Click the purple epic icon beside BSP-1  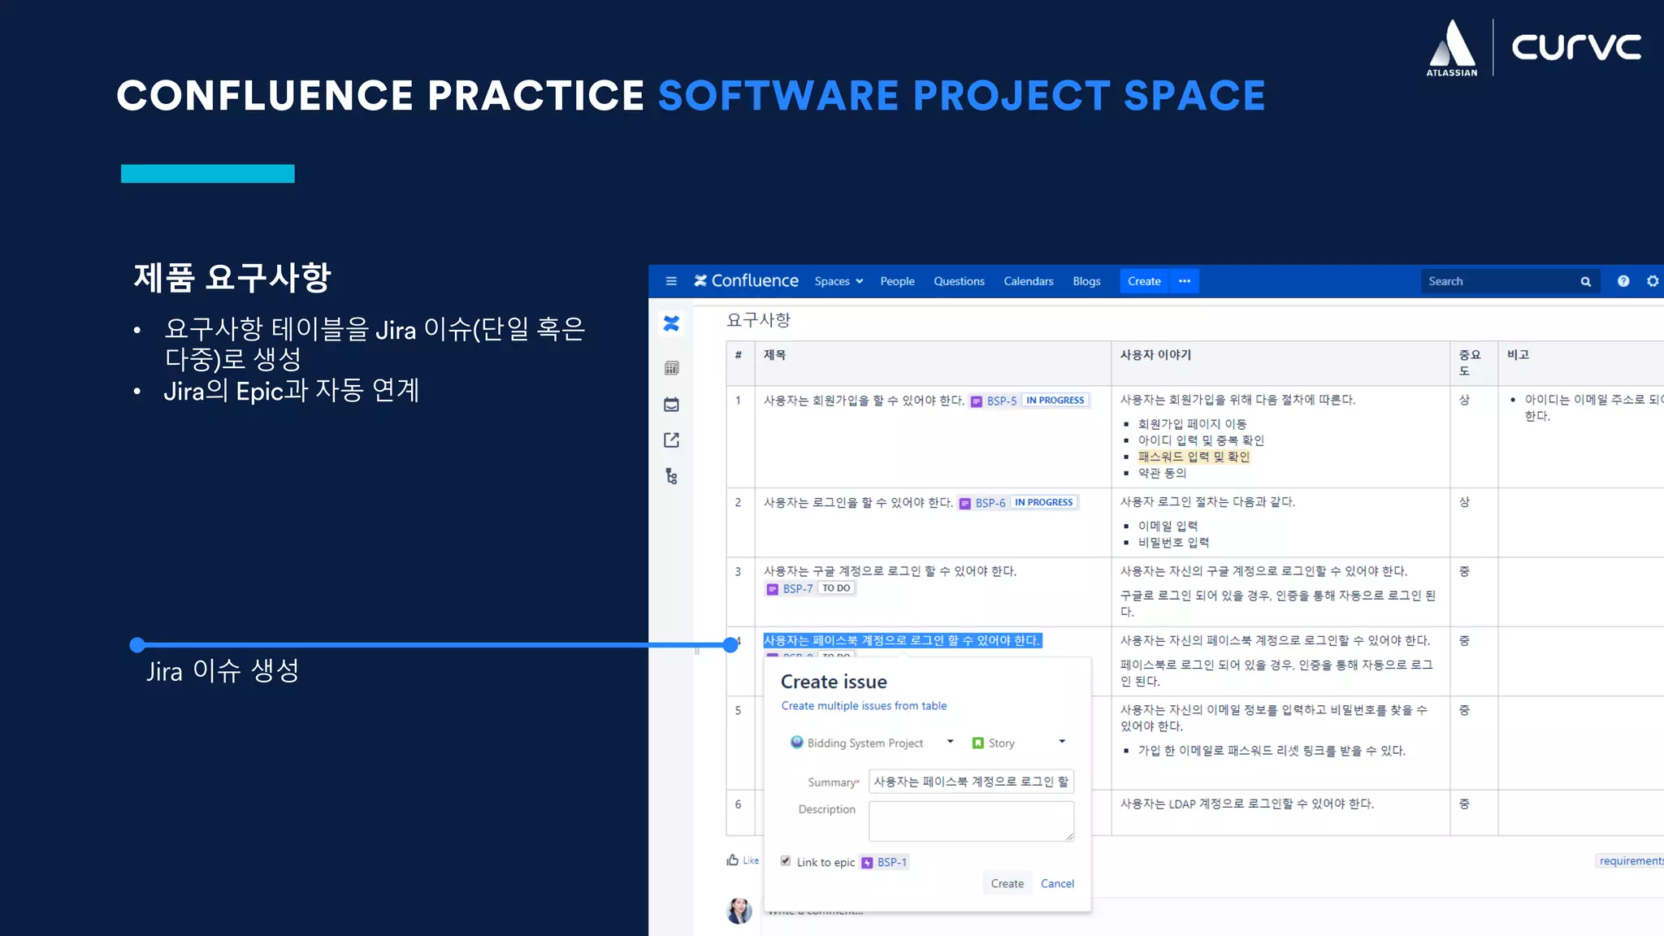click(867, 863)
